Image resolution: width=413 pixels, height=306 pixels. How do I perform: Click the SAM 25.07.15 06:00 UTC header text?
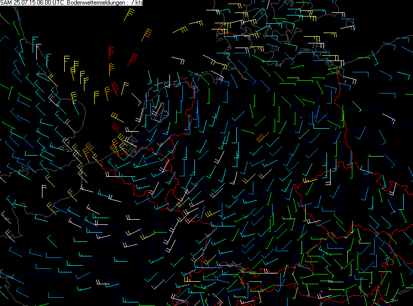(33, 3)
